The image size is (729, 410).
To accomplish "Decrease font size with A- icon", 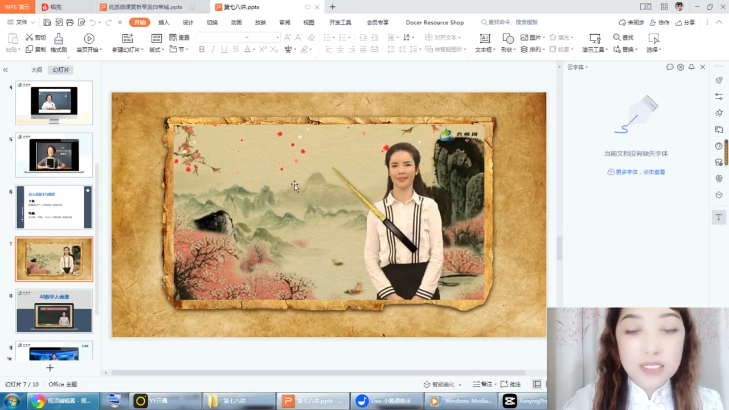I will coord(298,38).
